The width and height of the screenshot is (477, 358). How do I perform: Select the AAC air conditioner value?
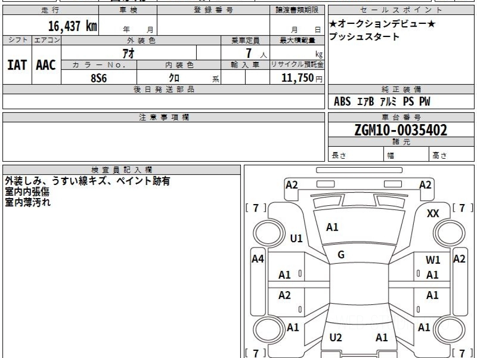point(46,65)
